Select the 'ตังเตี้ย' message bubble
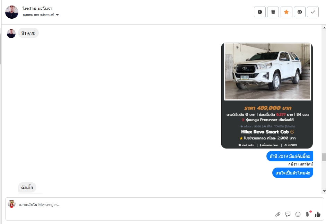This screenshot has width=326, height=224. (27, 187)
